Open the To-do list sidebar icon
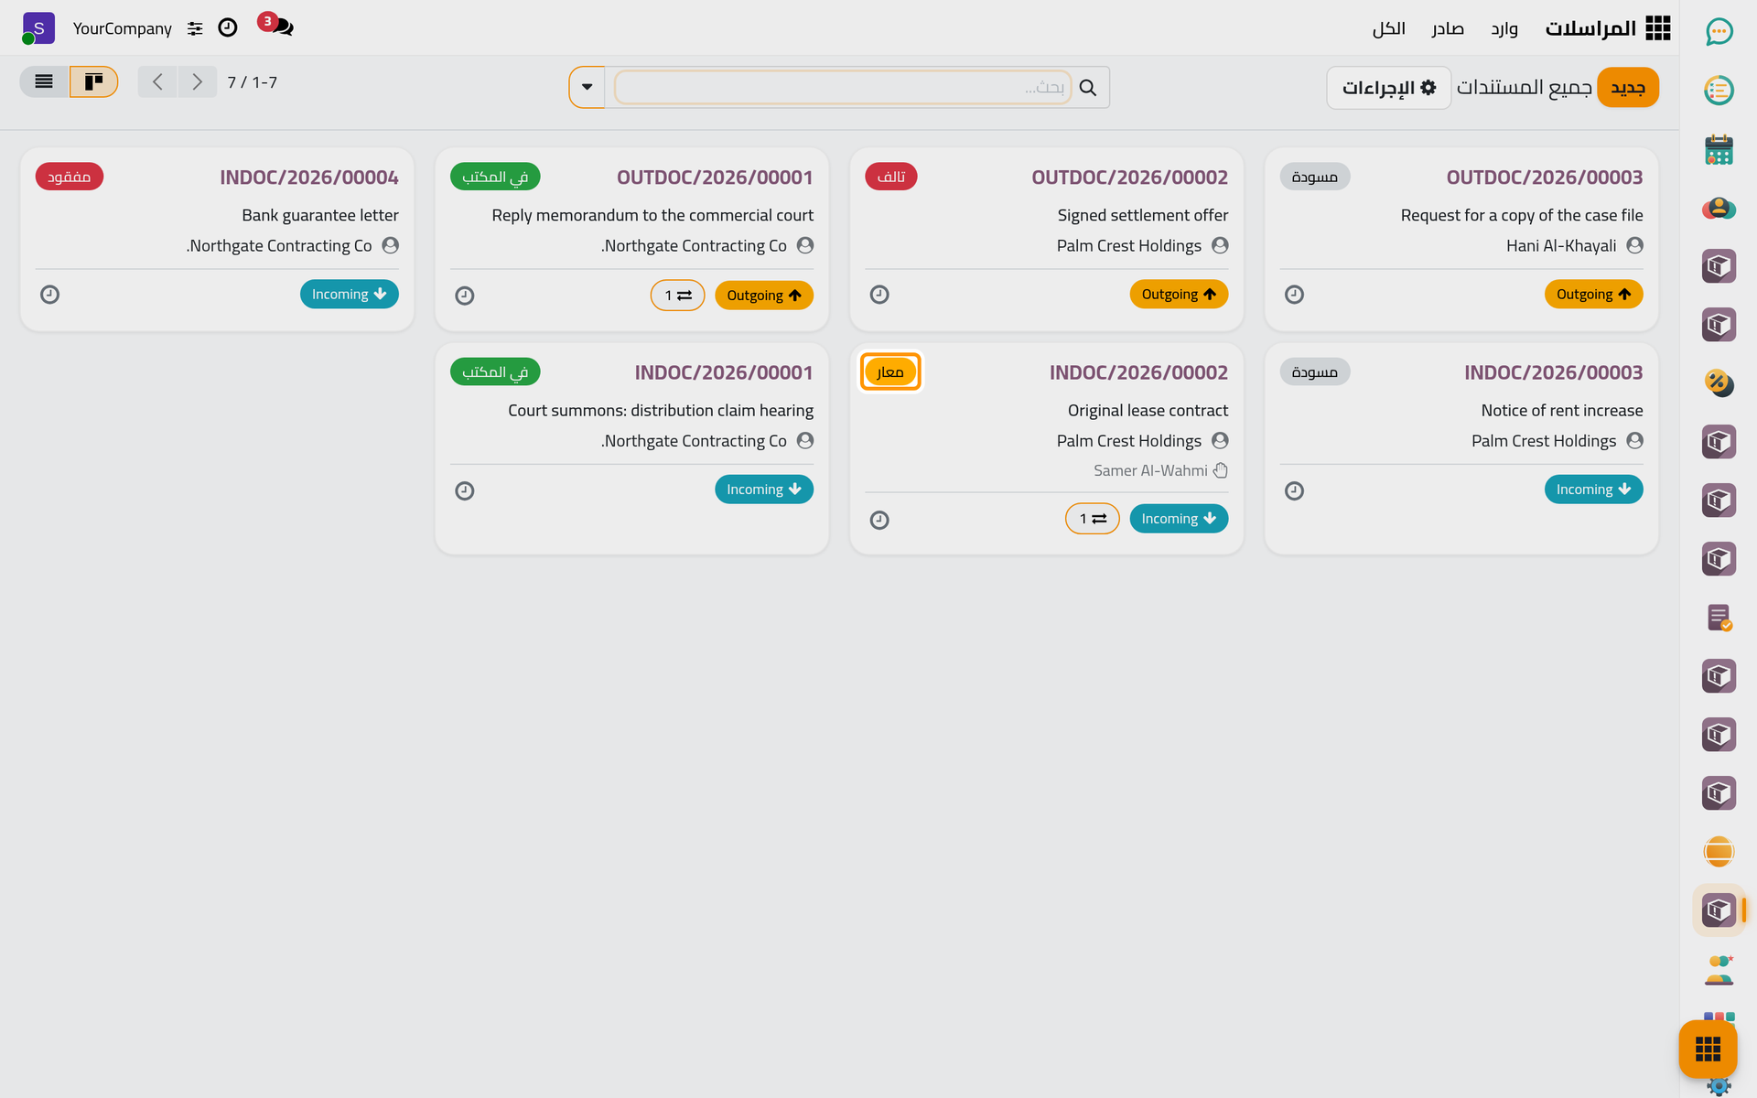This screenshot has height=1098, width=1757. 1719,91
